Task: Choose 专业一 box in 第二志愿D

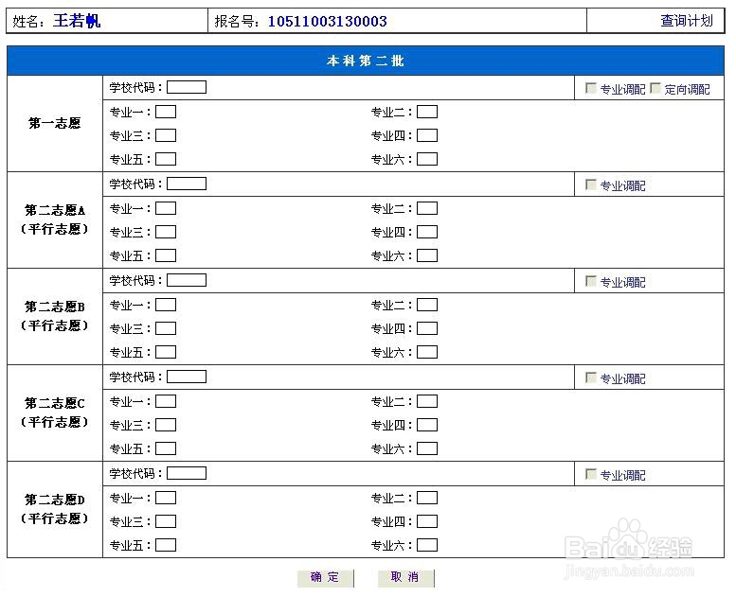Action: pyautogui.click(x=166, y=498)
